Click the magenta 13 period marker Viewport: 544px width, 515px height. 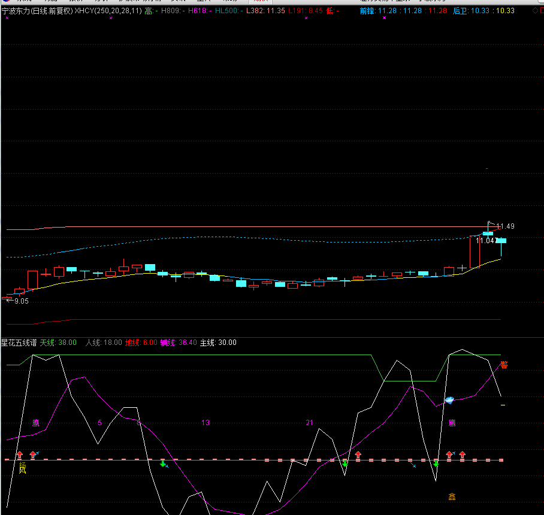[x=205, y=423]
